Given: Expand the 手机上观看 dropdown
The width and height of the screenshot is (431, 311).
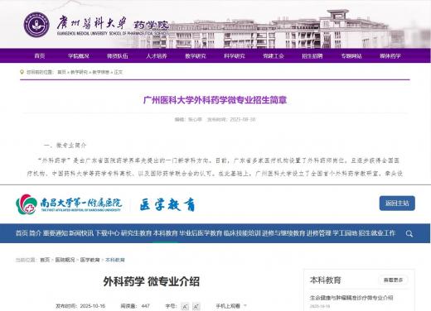Looking at the screenshot, I should pyautogui.click(x=231, y=306).
